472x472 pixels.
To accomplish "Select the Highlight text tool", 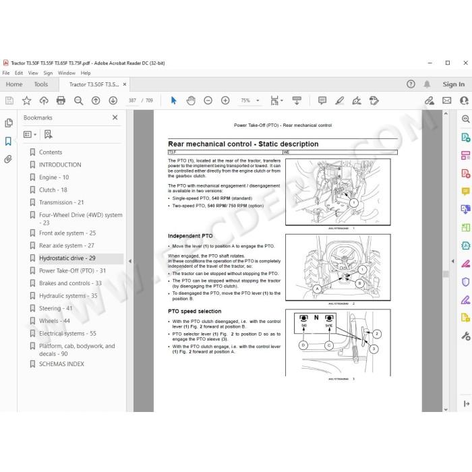I will pyautogui.click(x=340, y=100).
